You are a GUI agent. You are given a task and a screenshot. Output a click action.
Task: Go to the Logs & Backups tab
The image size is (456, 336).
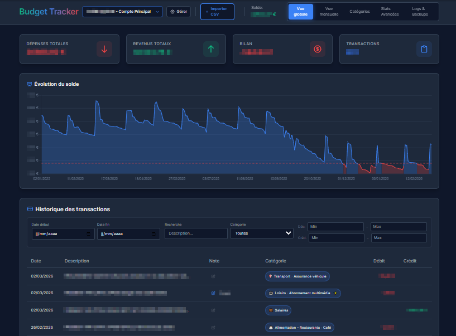point(419,12)
